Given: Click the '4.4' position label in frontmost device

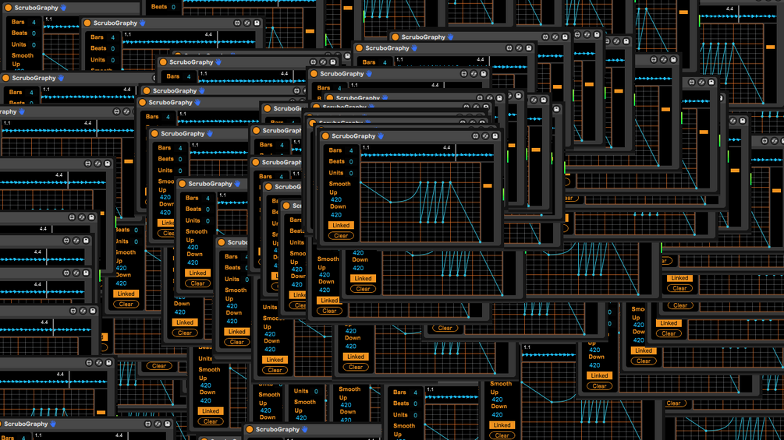Looking at the screenshot, I should pyautogui.click(x=446, y=148).
